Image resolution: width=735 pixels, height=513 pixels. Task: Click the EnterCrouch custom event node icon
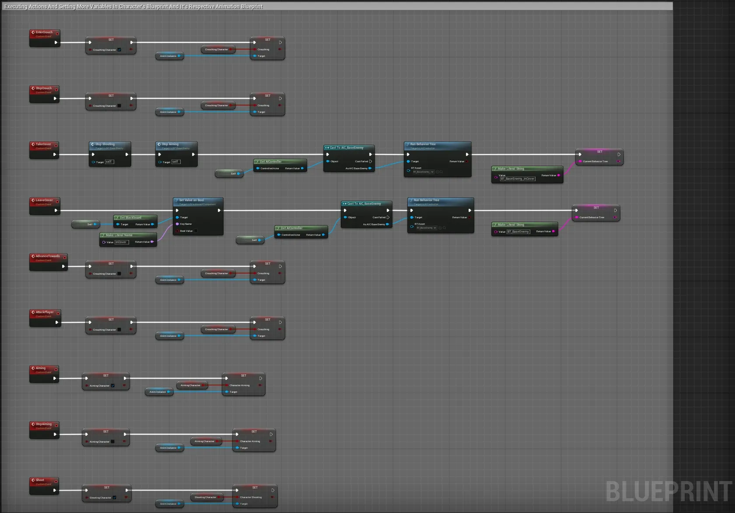[x=33, y=32]
